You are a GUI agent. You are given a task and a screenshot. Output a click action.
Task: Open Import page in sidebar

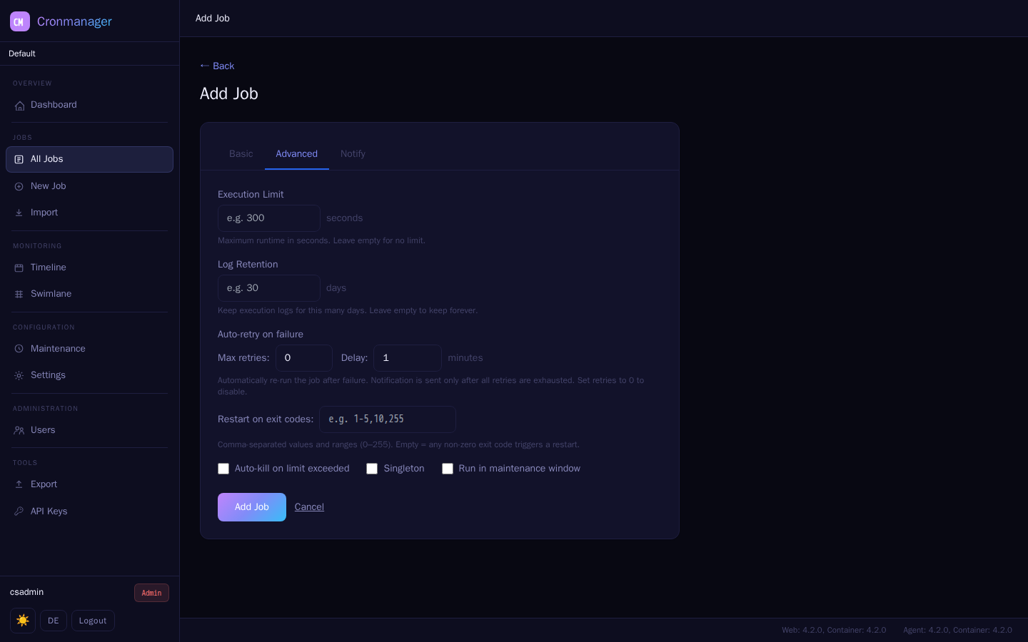tap(89, 213)
